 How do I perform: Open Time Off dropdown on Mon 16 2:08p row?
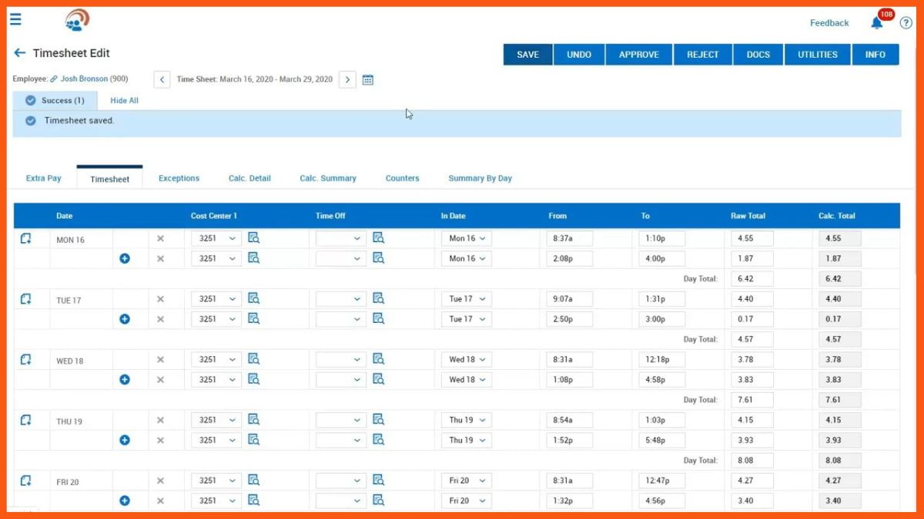click(x=341, y=258)
